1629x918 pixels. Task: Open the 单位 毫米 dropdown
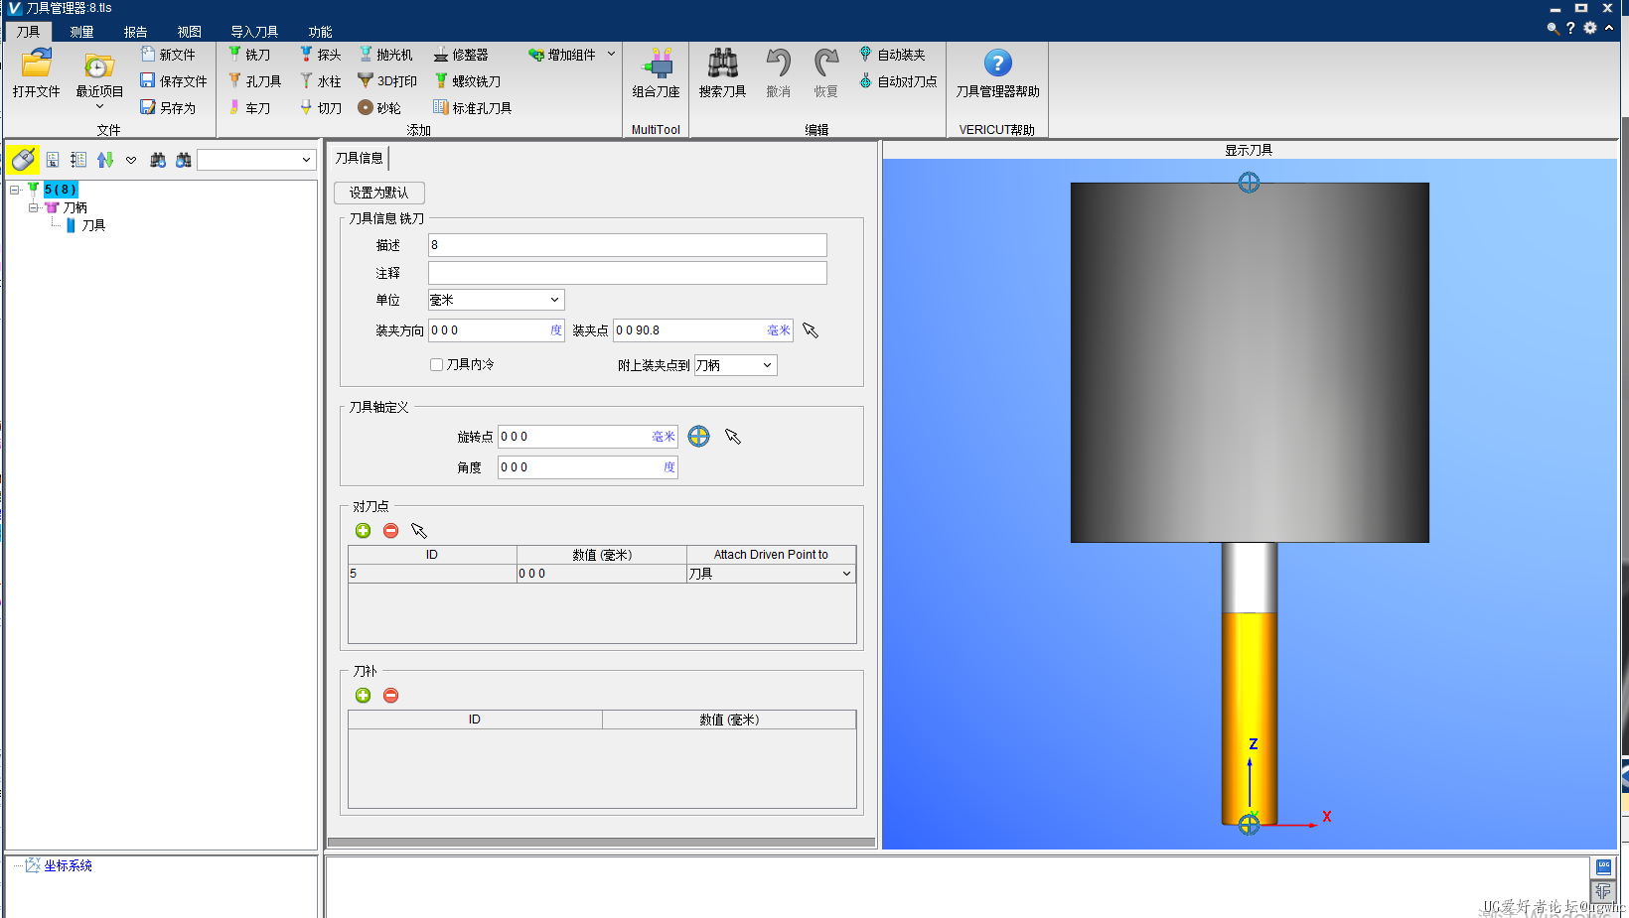pyautogui.click(x=496, y=300)
